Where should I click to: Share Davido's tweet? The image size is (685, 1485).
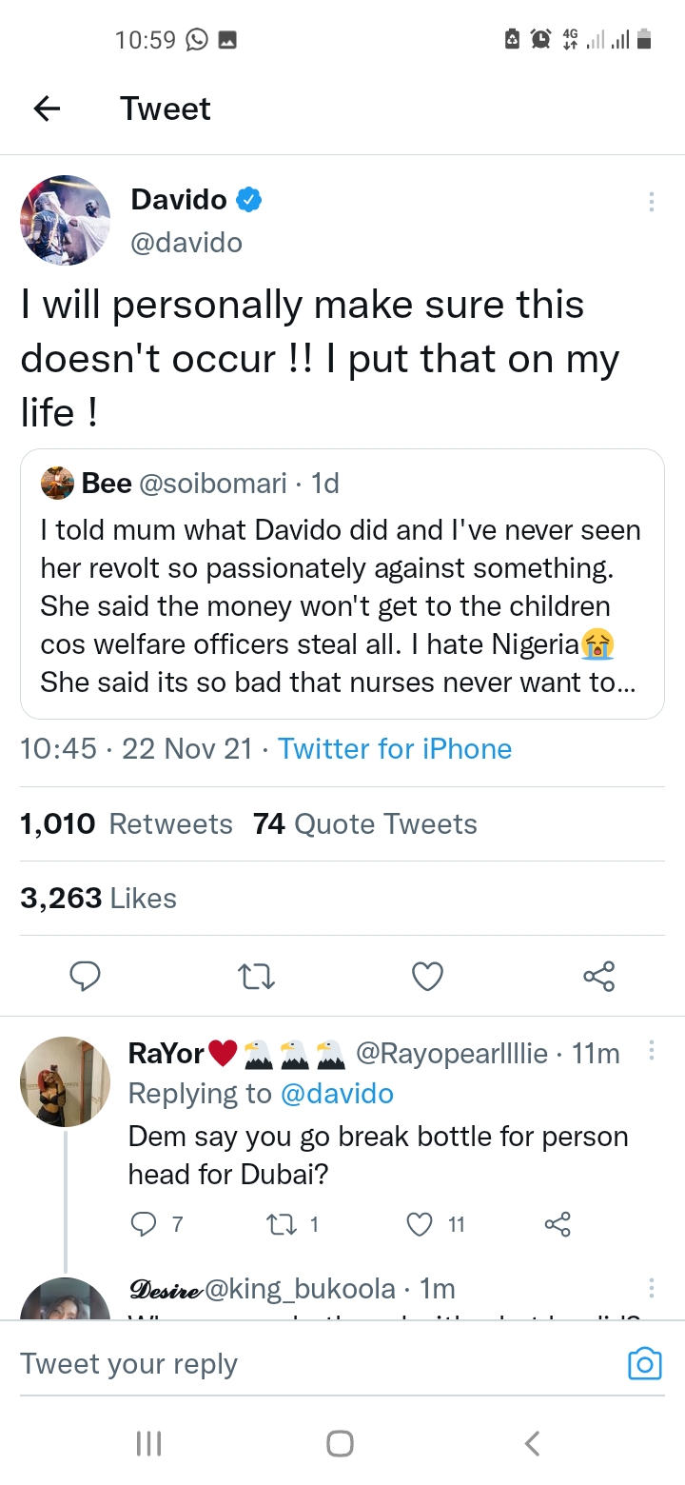(x=598, y=976)
